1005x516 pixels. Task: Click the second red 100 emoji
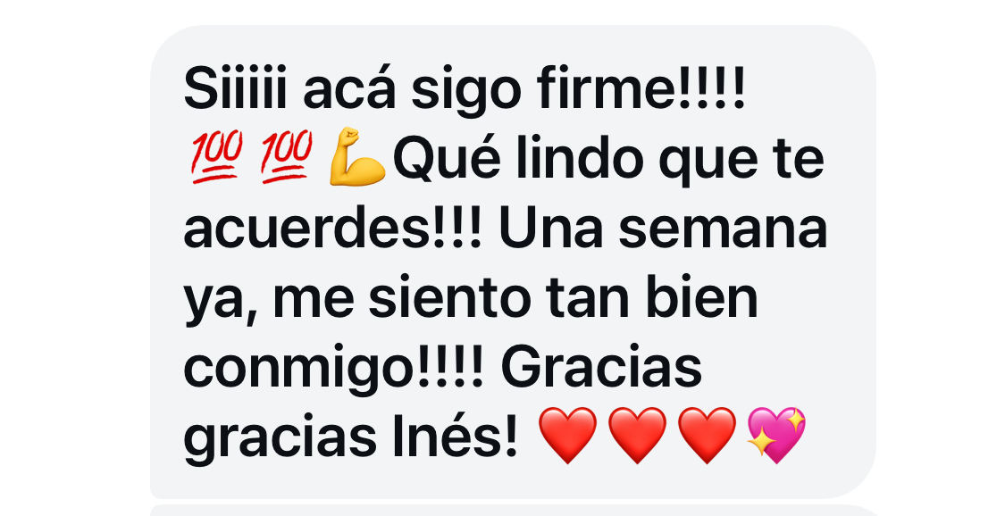(287, 157)
